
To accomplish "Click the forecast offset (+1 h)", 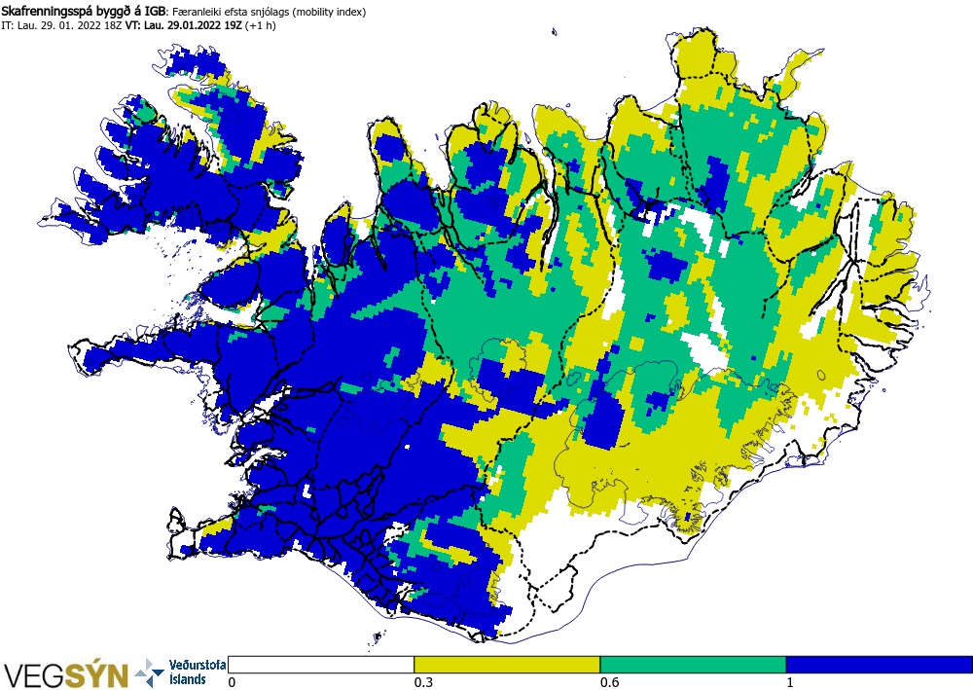I will [x=261, y=25].
